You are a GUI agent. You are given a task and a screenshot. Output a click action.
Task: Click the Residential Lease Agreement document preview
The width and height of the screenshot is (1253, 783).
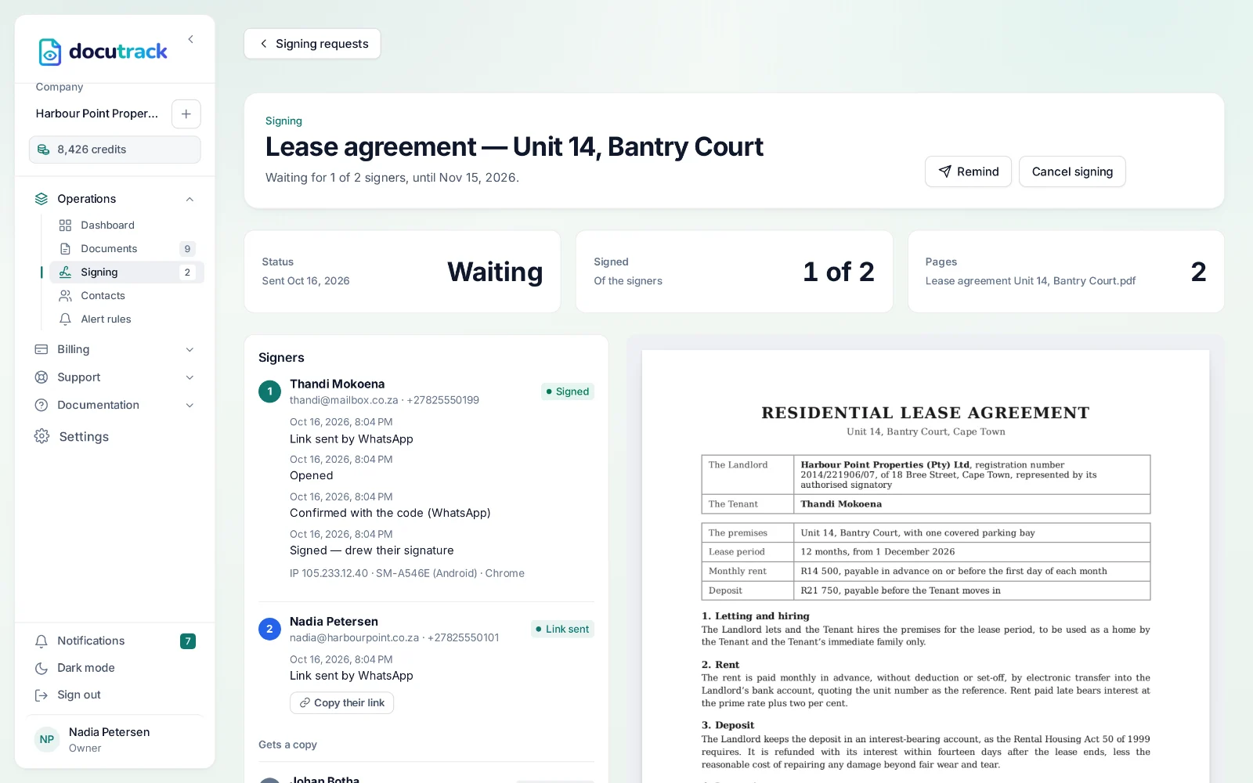[926, 566]
